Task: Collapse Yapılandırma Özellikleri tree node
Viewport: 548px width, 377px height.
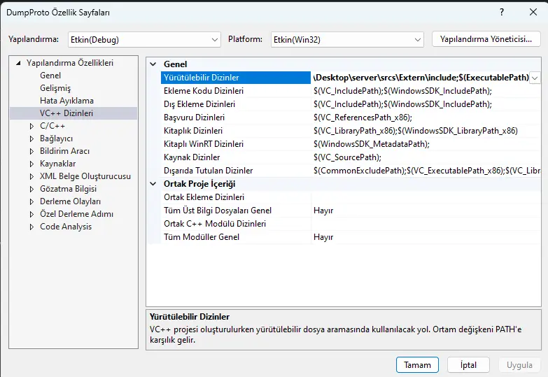Action: click(x=18, y=63)
